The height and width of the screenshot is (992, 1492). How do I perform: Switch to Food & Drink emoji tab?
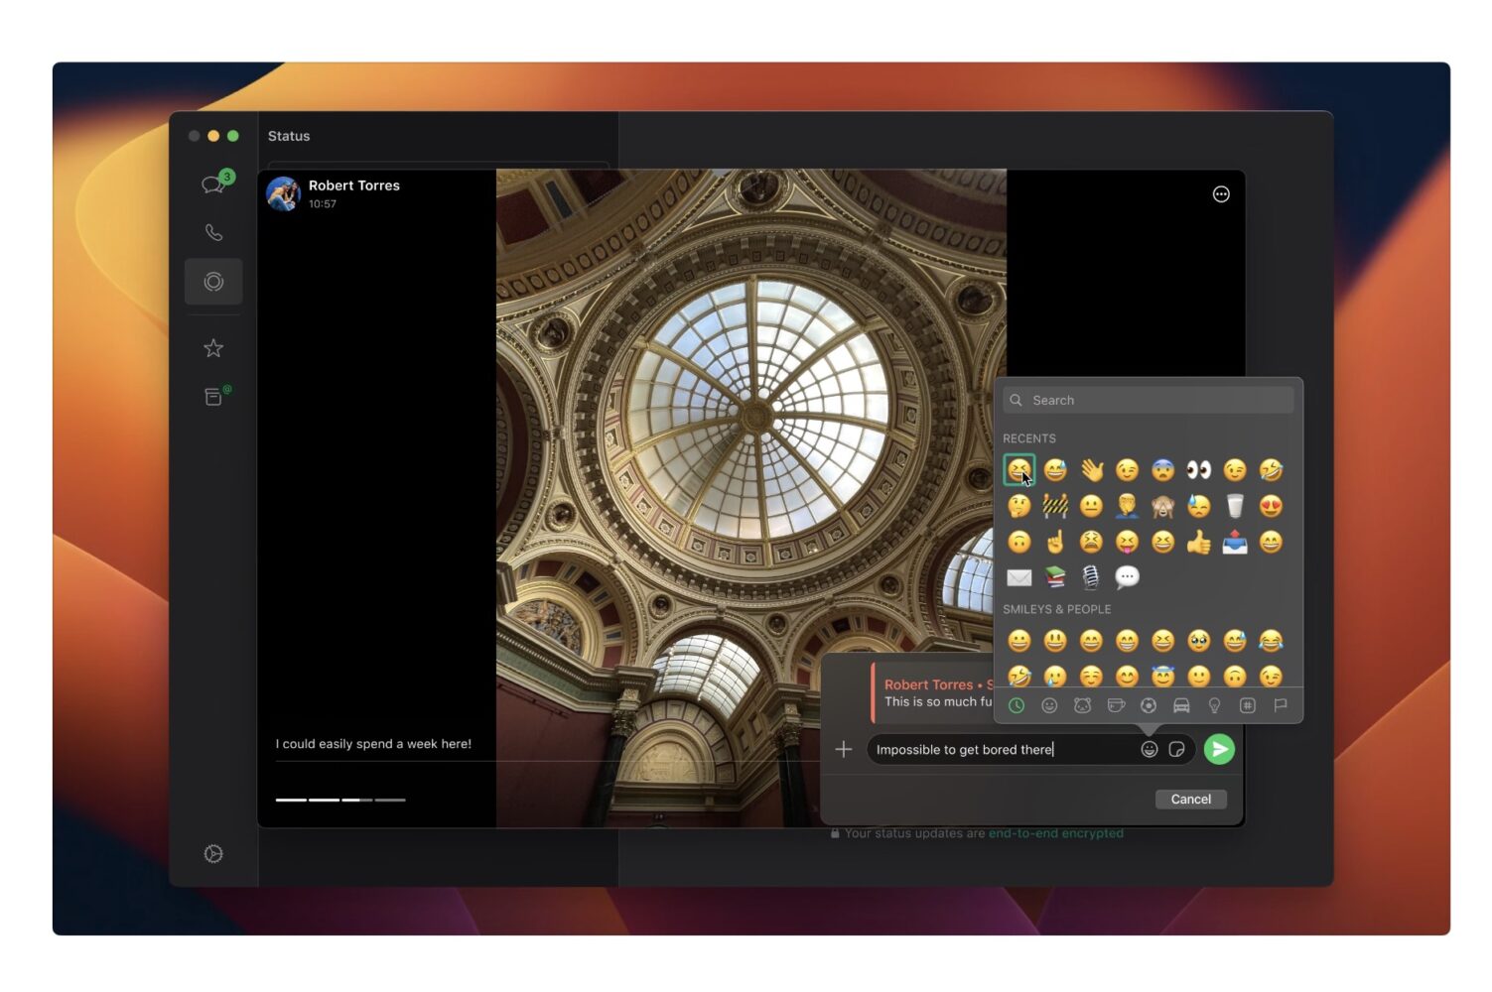tap(1116, 705)
